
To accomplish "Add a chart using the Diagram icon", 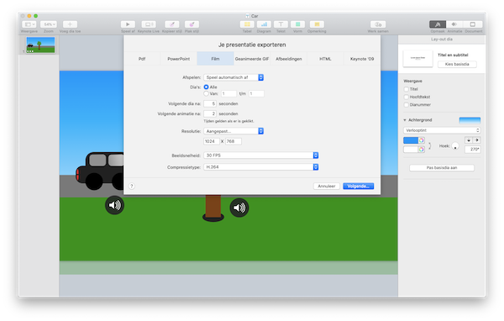I will (x=264, y=24).
